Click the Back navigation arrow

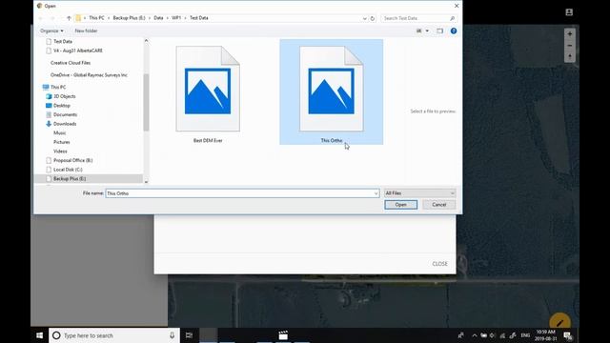tap(41, 18)
